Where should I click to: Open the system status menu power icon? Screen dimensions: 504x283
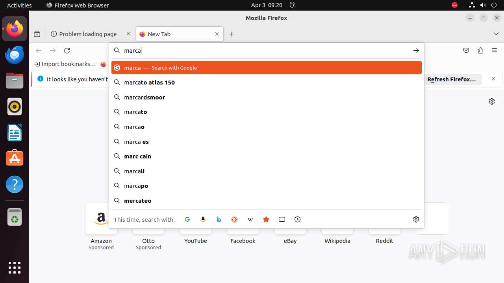pyautogui.click(x=494, y=5)
